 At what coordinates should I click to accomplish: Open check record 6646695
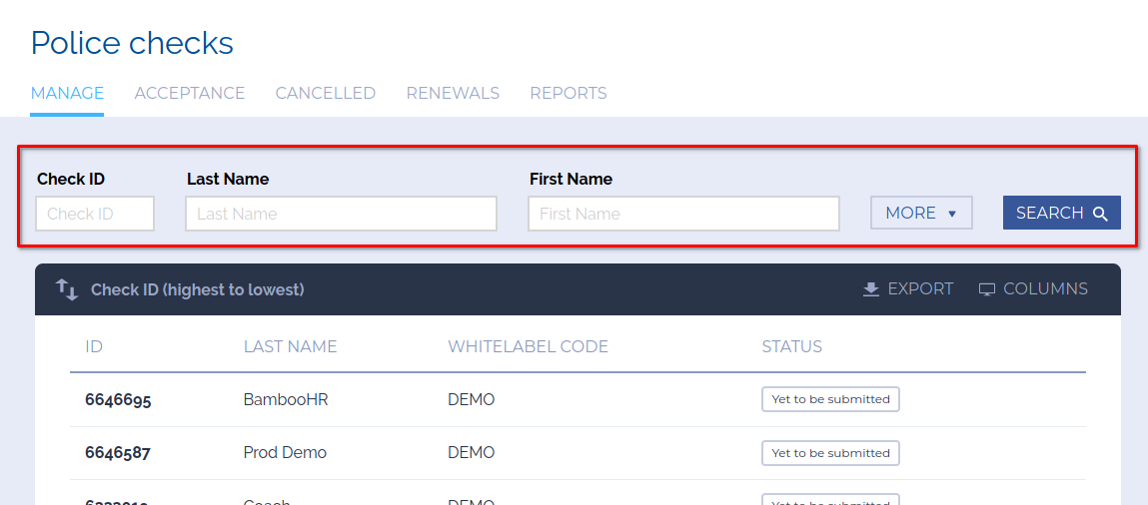(x=118, y=399)
